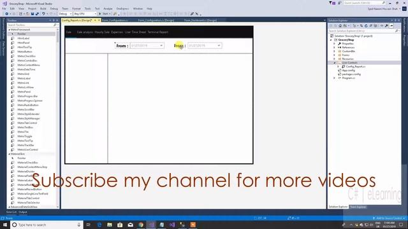
Task: Open the Debug menu
Action: pyautogui.click(x=54, y=8)
